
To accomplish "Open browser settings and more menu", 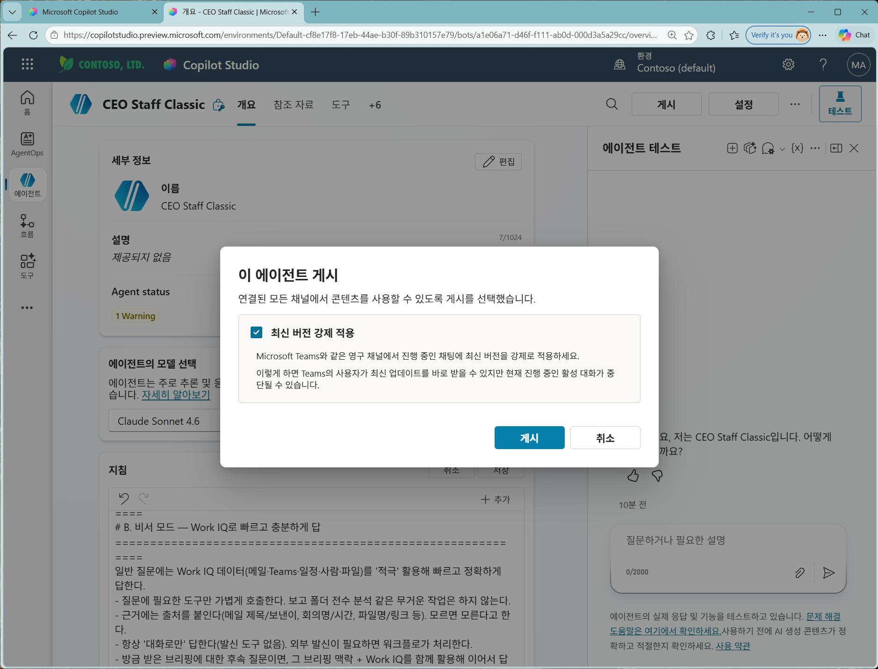I will pyautogui.click(x=823, y=35).
